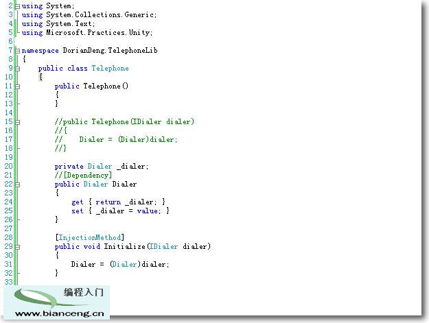This screenshot has width=429, height=323.
Task: Click the commented 'Dialer = (Dialer)dialer;' on line 17
Action: [x=128, y=139]
